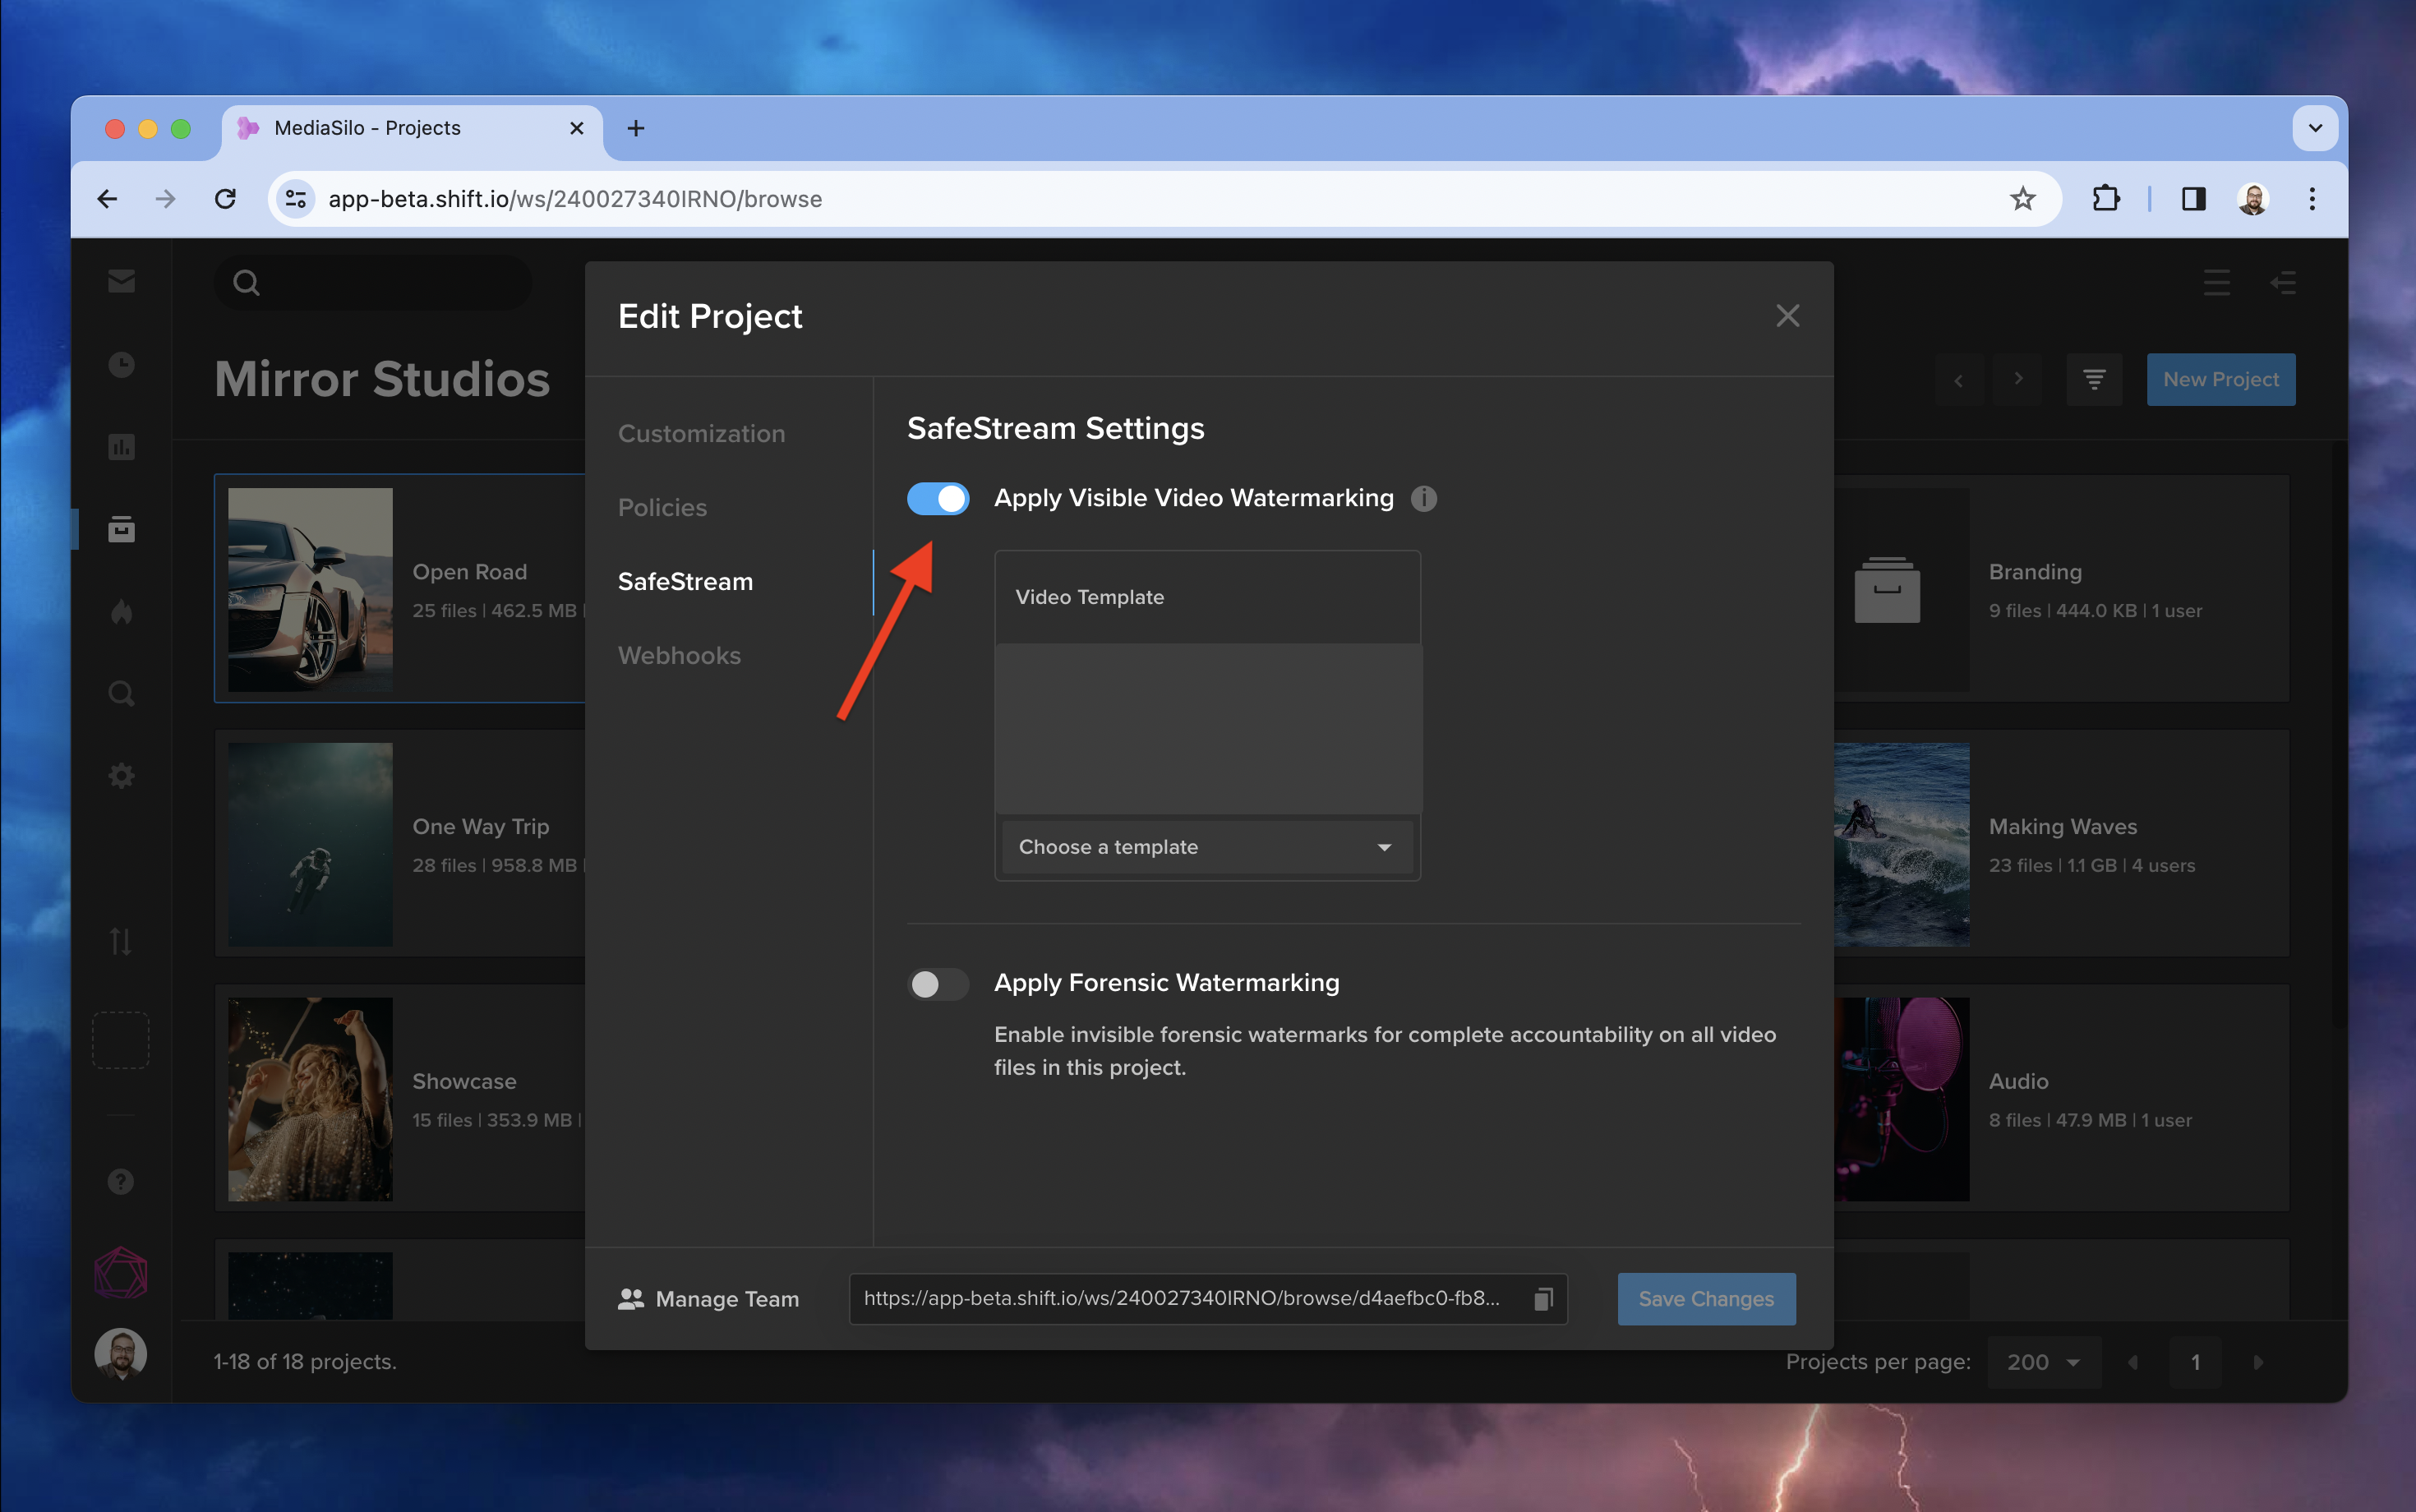Click the list view hamburger icon
This screenshot has height=1512, width=2416.
[x=2217, y=282]
